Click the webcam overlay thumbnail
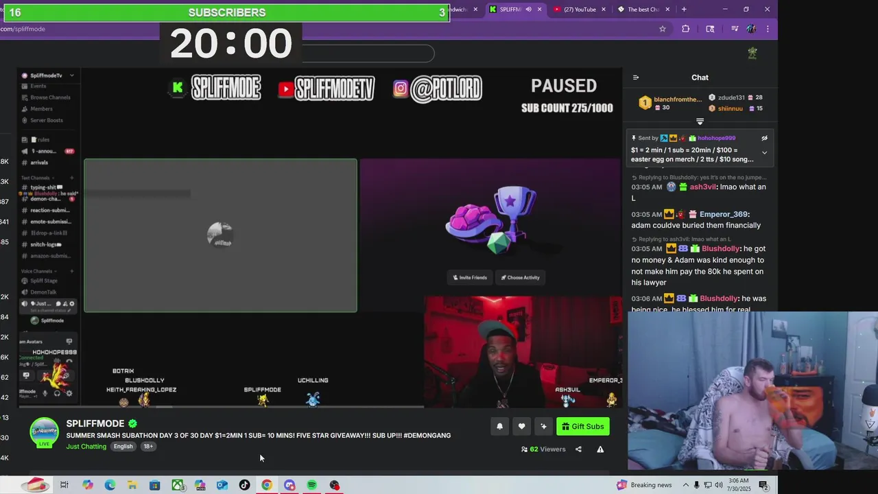Image resolution: width=878 pixels, height=494 pixels. (752, 391)
